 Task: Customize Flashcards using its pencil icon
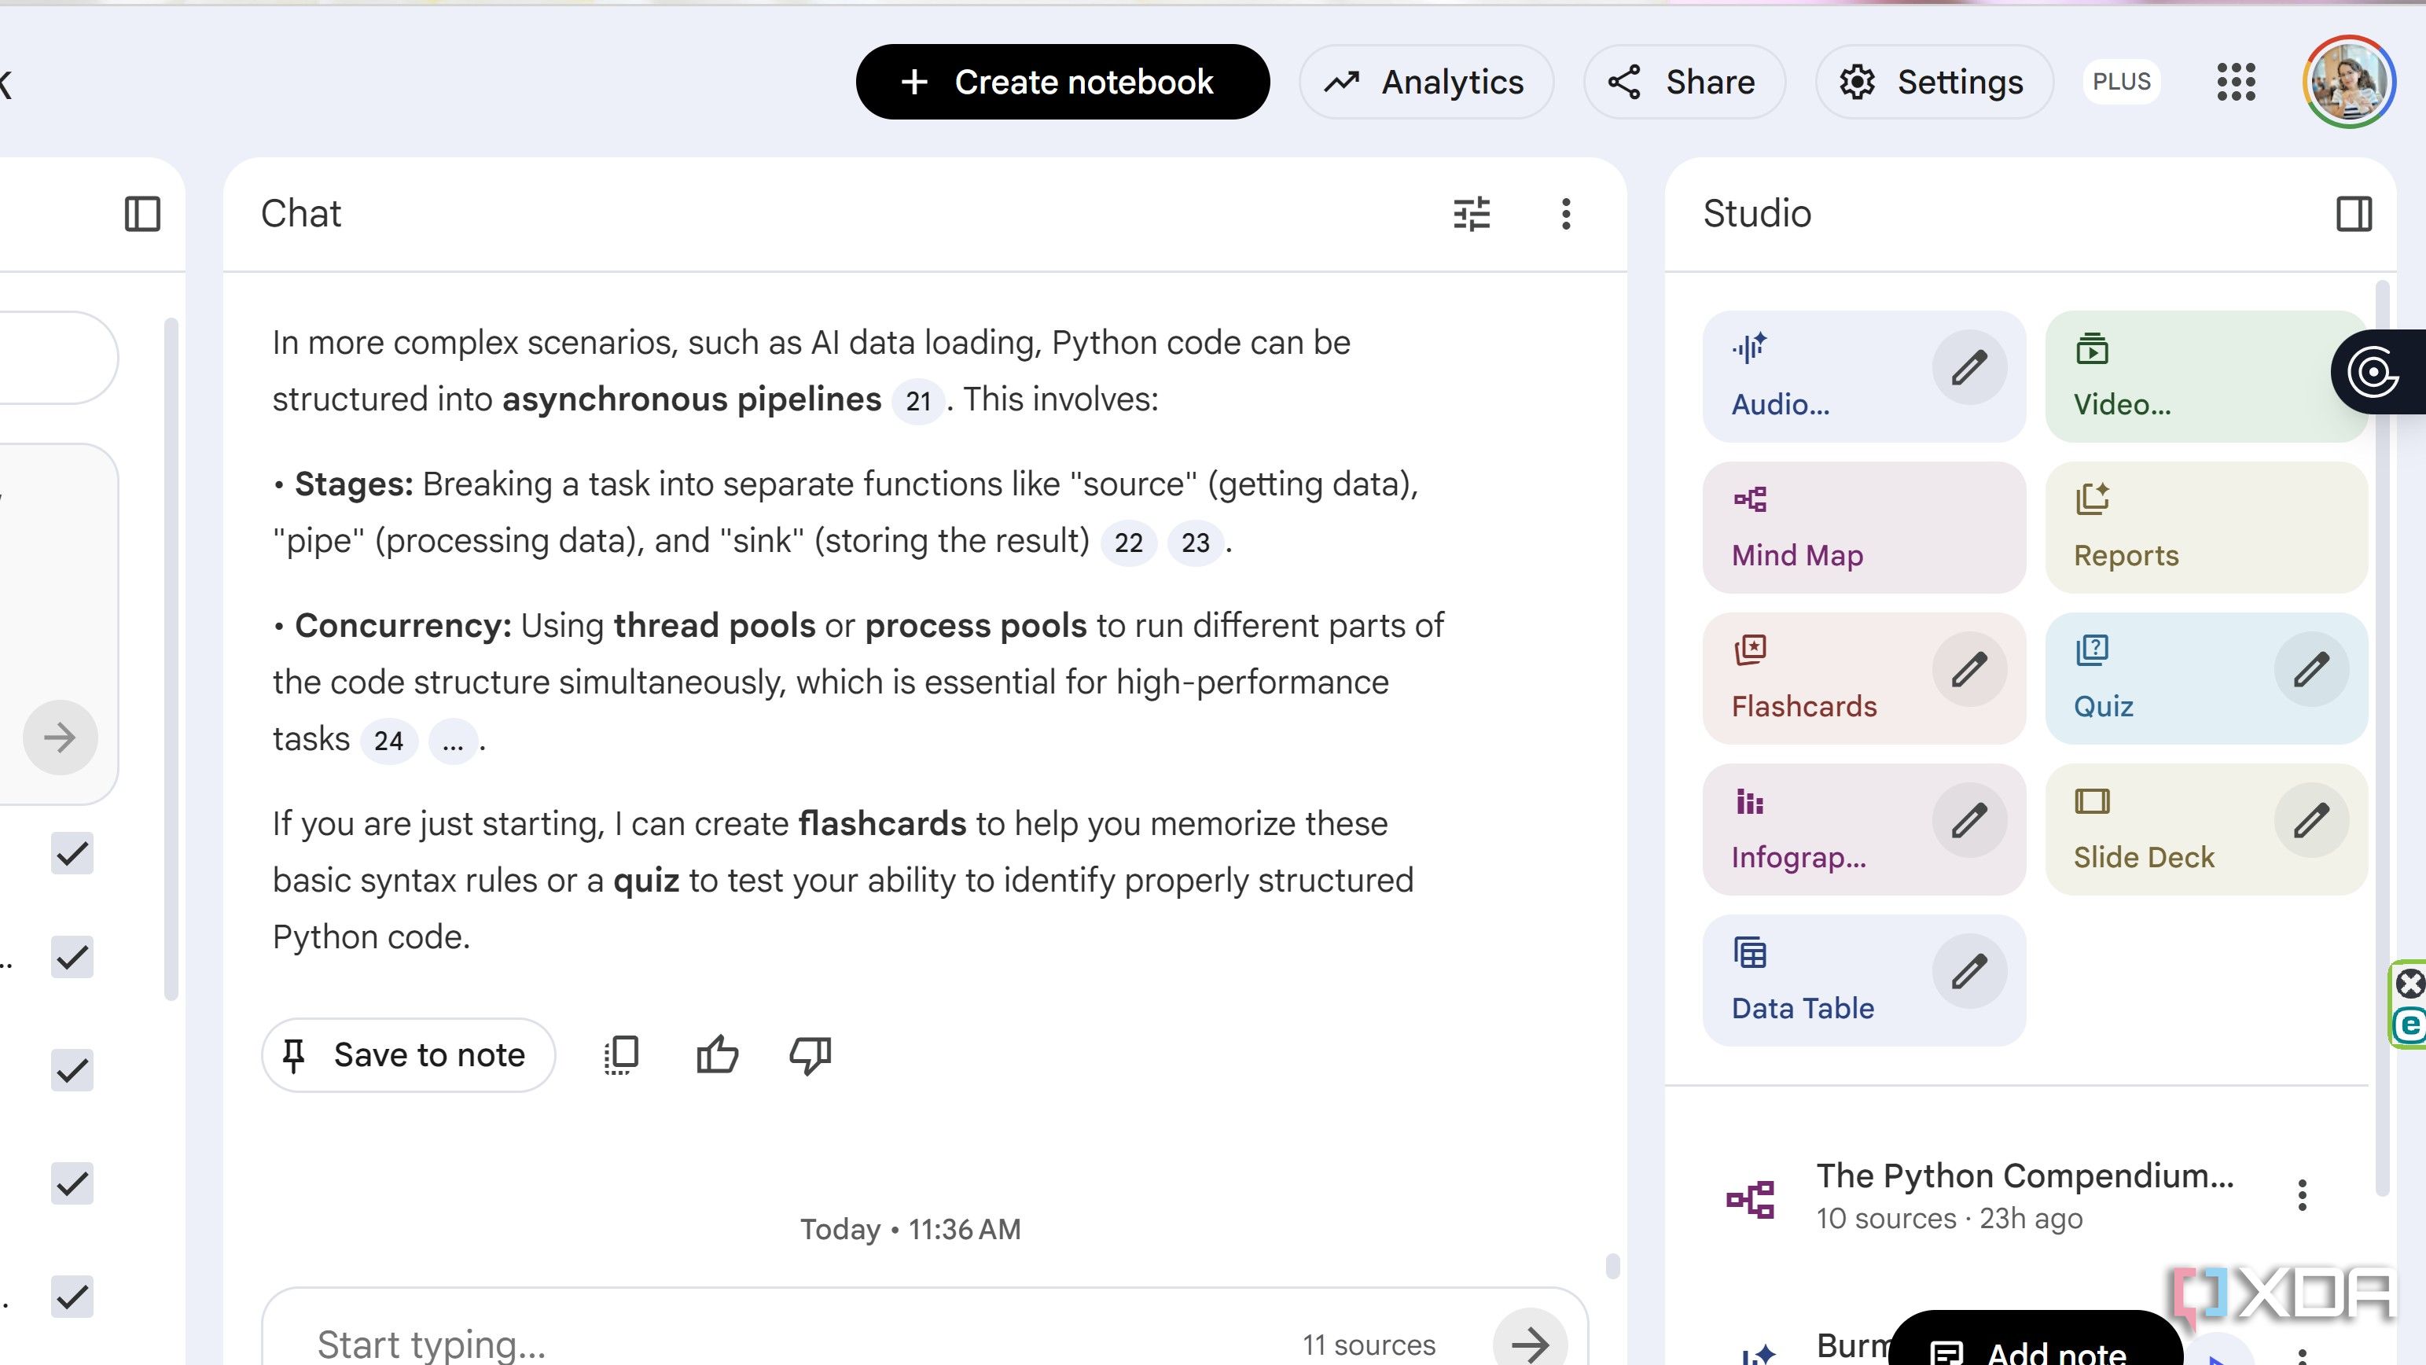1968,669
